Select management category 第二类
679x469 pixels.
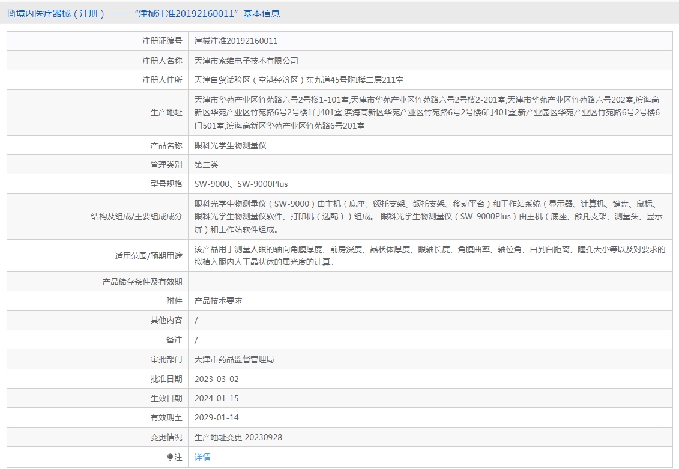(206, 165)
